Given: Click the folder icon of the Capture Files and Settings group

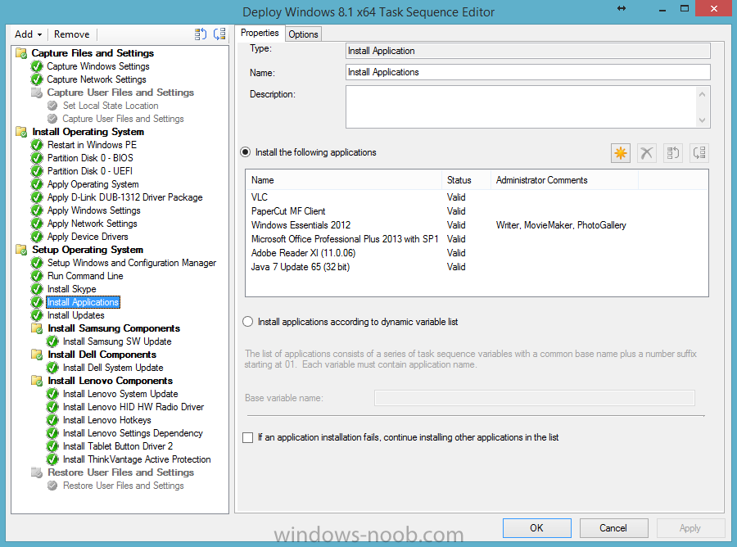Looking at the screenshot, I should click(21, 53).
